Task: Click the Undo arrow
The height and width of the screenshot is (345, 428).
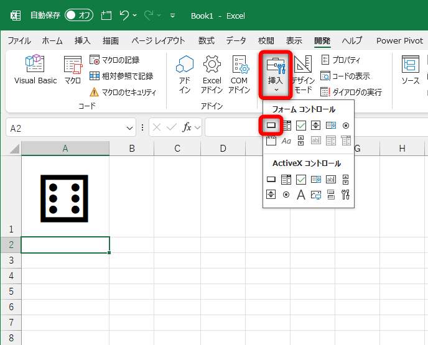Action: [x=124, y=16]
